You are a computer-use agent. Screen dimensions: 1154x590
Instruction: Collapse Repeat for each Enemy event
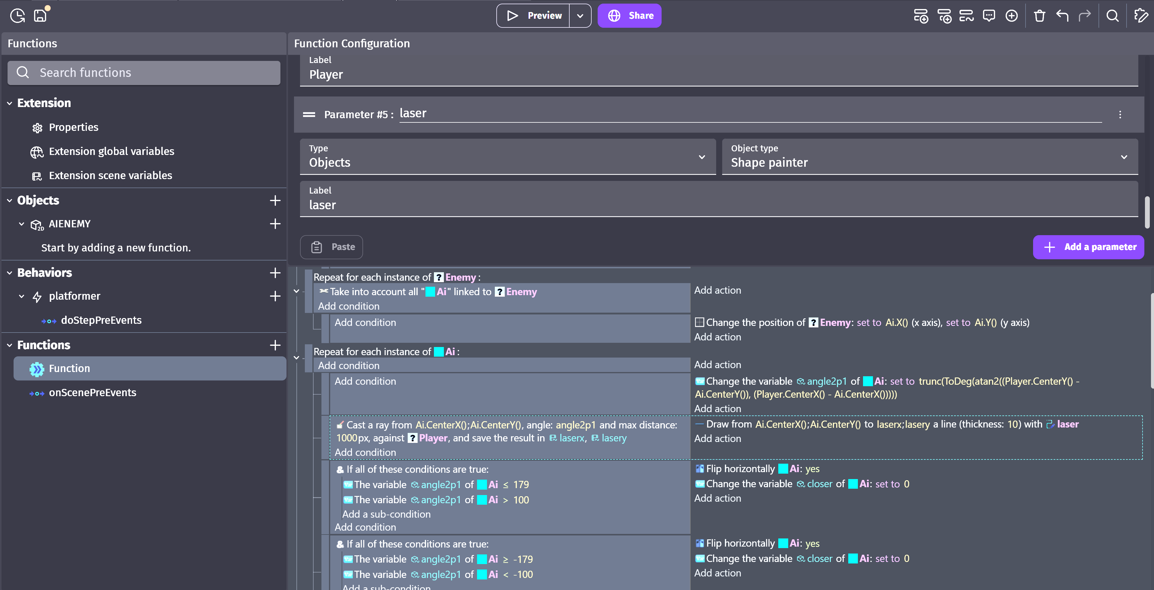click(296, 291)
